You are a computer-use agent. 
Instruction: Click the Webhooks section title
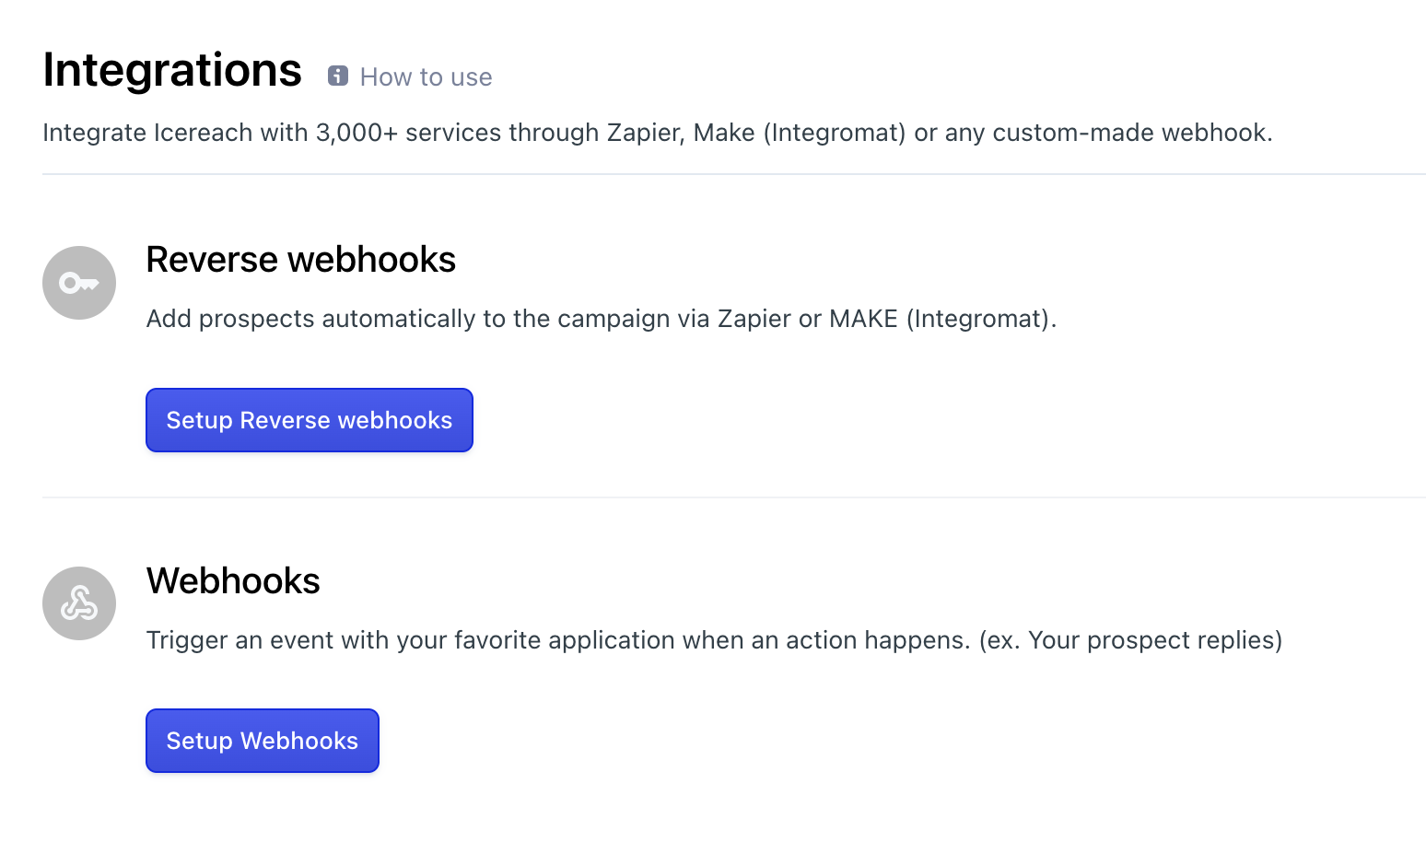[x=233, y=581]
